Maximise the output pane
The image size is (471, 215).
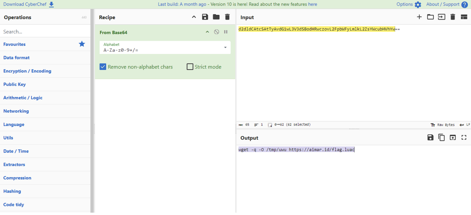[464, 138]
